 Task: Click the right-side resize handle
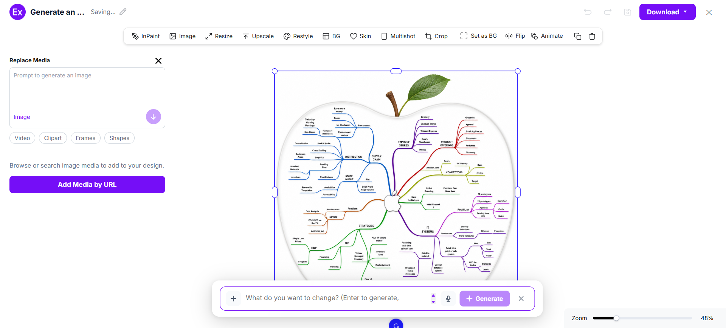[x=518, y=192]
